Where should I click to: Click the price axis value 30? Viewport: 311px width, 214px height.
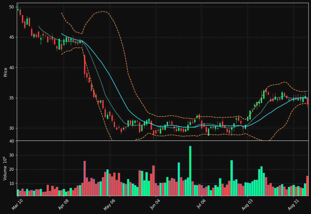click(12, 128)
